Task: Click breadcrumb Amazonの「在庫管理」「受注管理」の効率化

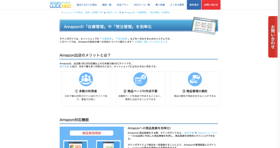Action: [147, 13]
